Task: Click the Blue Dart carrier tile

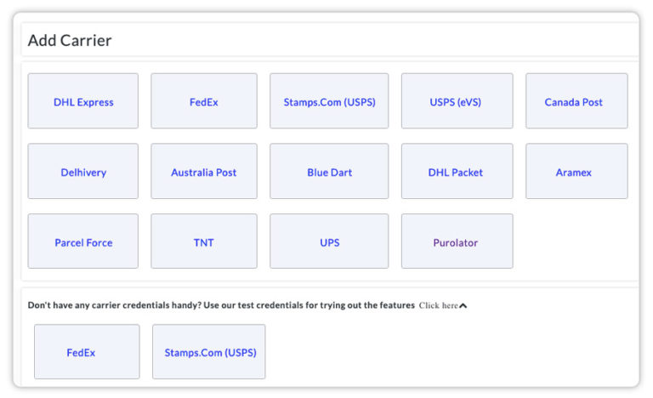Action: tap(329, 172)
